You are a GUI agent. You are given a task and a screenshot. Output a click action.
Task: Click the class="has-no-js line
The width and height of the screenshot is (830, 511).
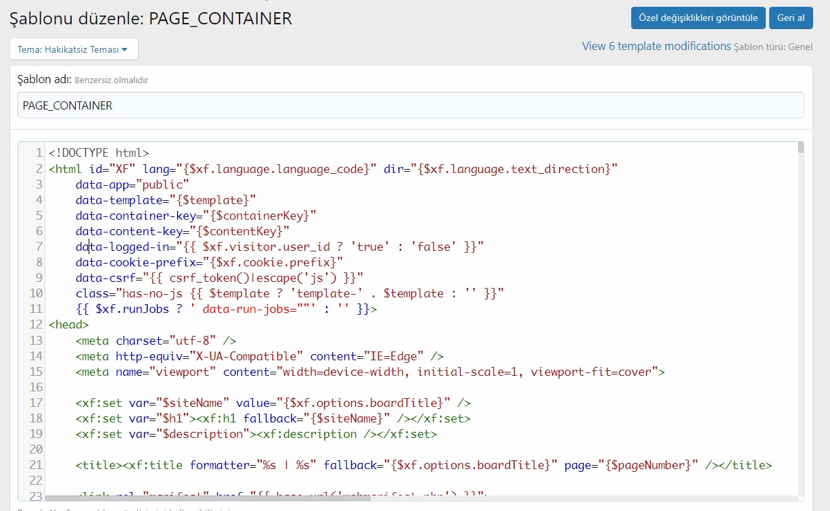click(x=290, y=293)
